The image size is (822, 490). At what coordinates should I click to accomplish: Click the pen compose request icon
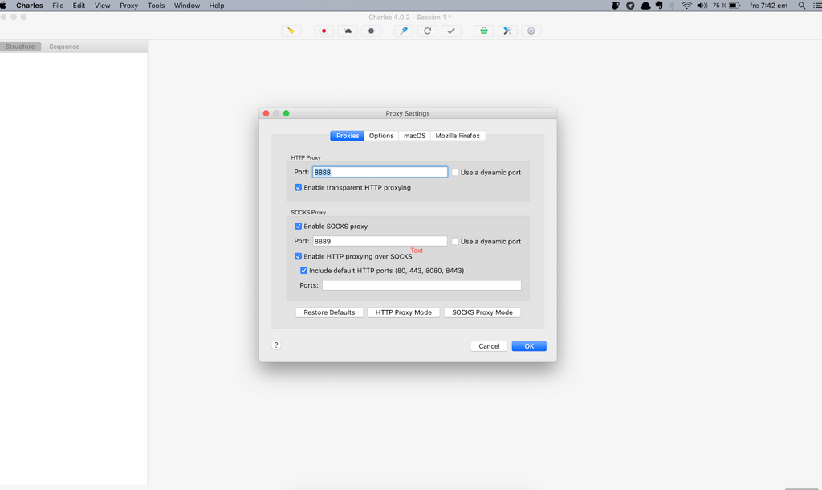(x=404, y=31)
